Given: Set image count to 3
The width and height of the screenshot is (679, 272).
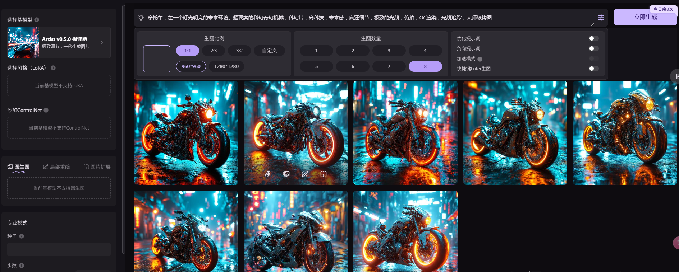Looking at the screenshot, I should pos(389,51).
